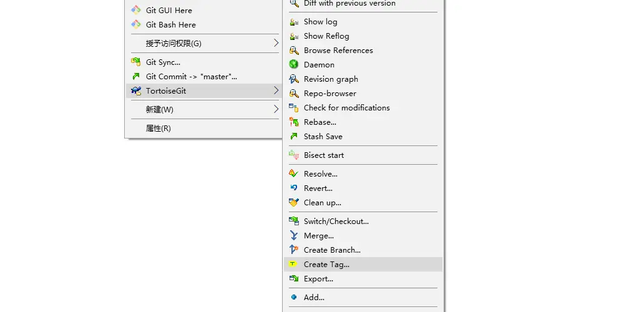Select Diff with previous version
This screenshot has width=624, height=312.
(363, 4)
